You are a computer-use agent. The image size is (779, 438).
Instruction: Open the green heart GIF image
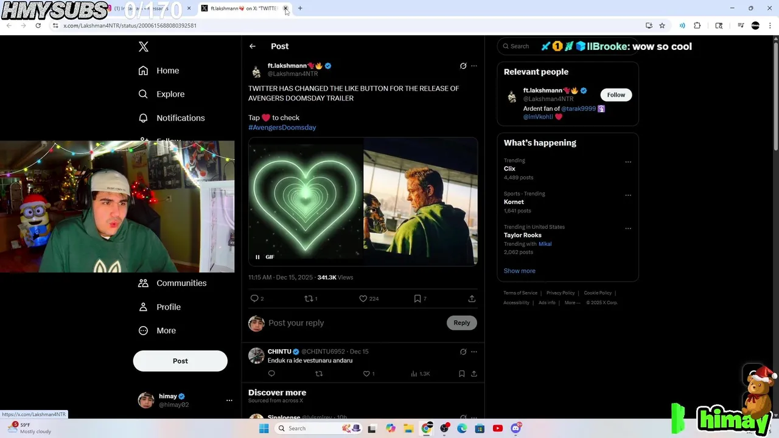306,201
